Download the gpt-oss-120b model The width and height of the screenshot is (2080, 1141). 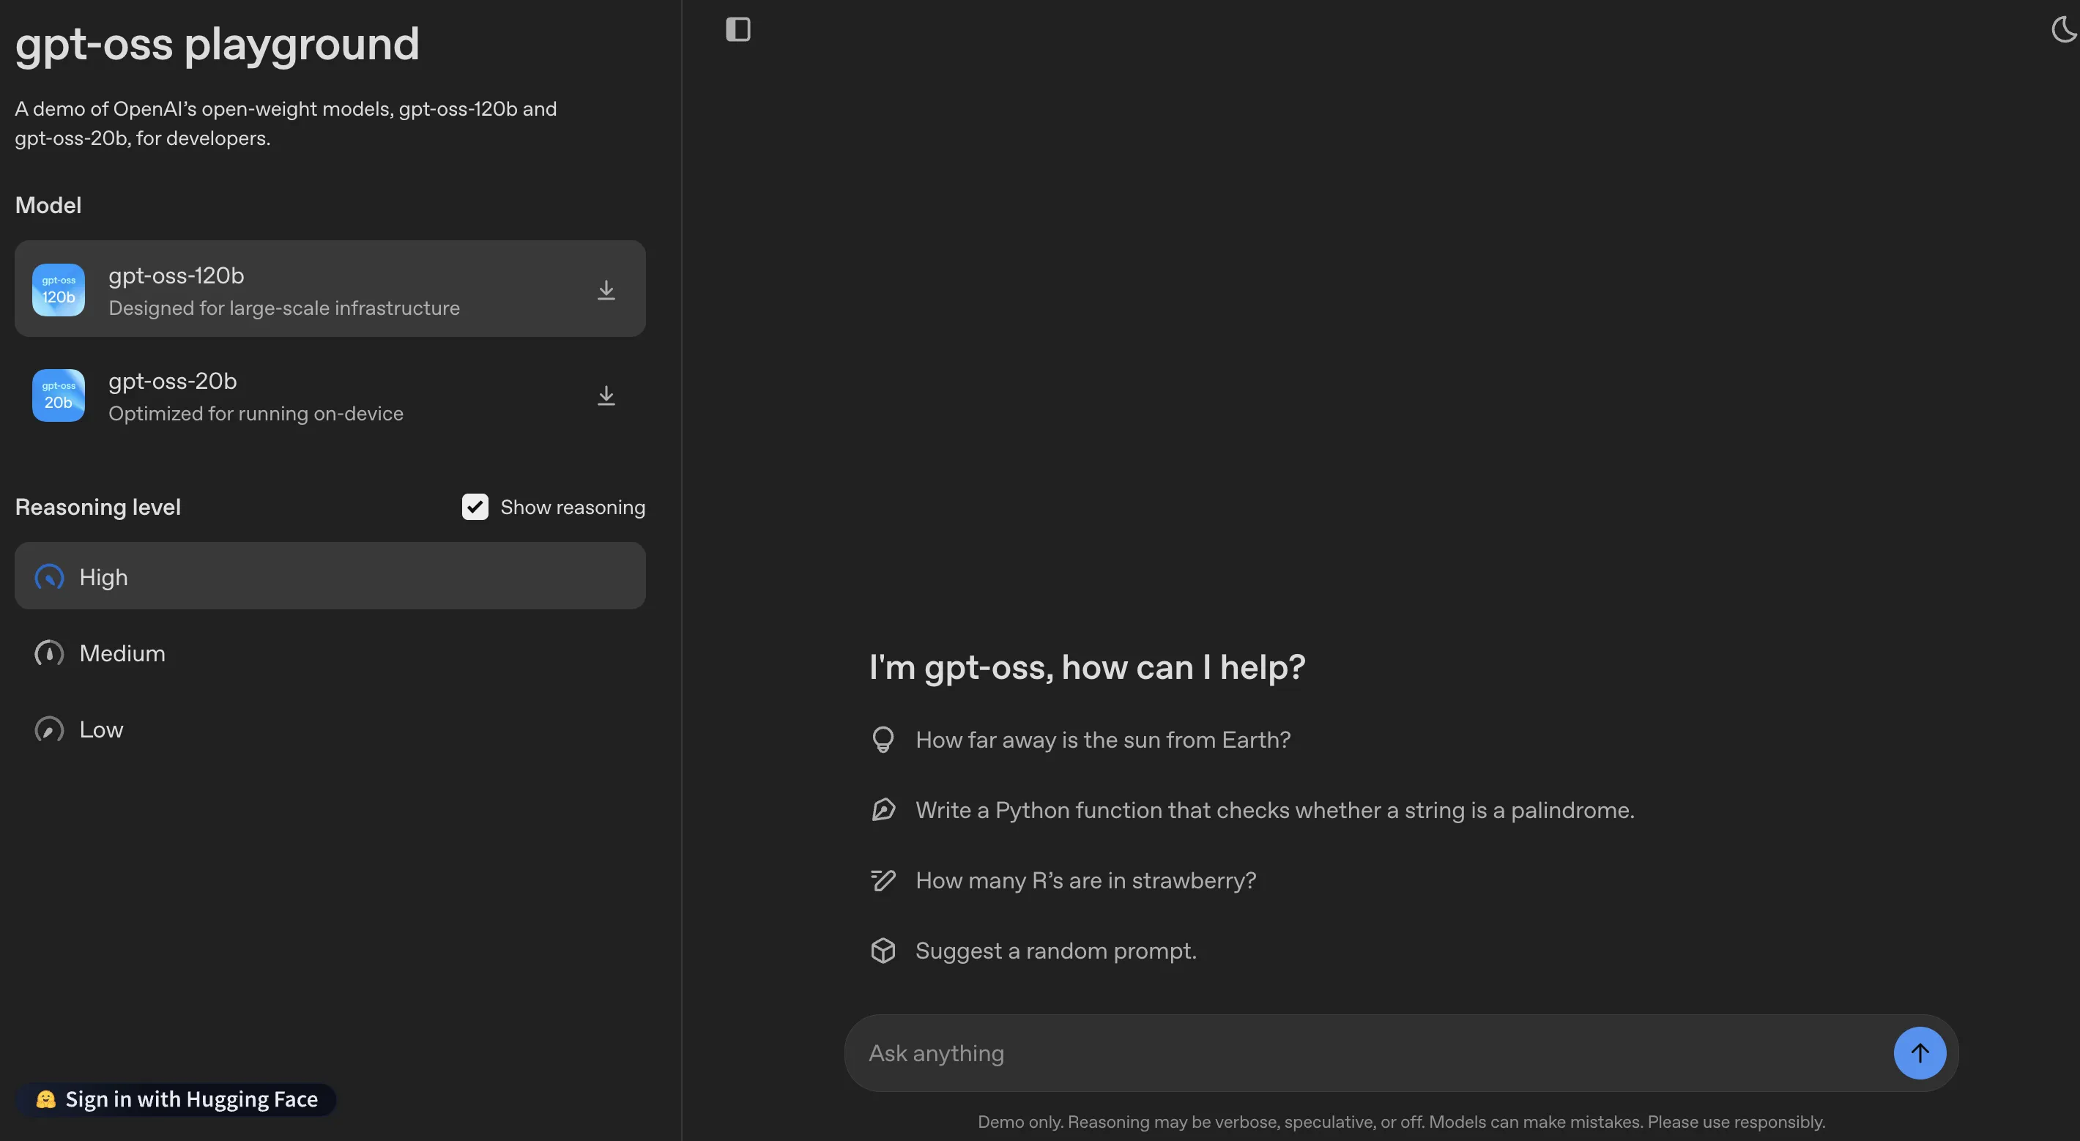click(606, 290)
